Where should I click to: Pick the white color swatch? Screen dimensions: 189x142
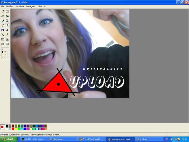click(x=7, y=129)
